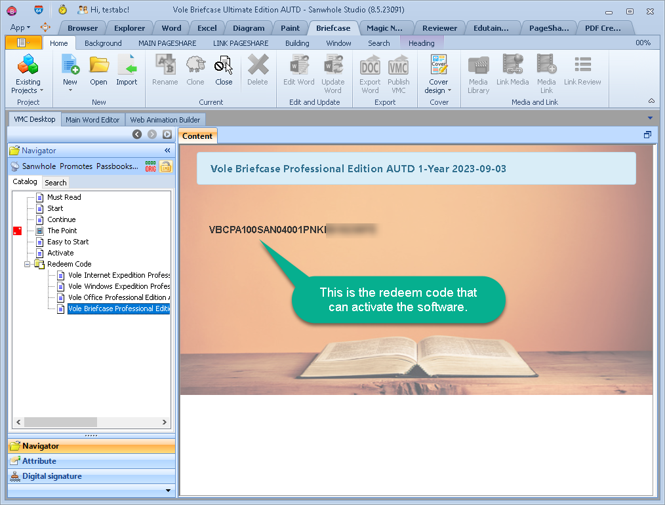665x505 pixels.
Task: Click Edit Word in the ribbon
Action: click(x=299, y=70)
